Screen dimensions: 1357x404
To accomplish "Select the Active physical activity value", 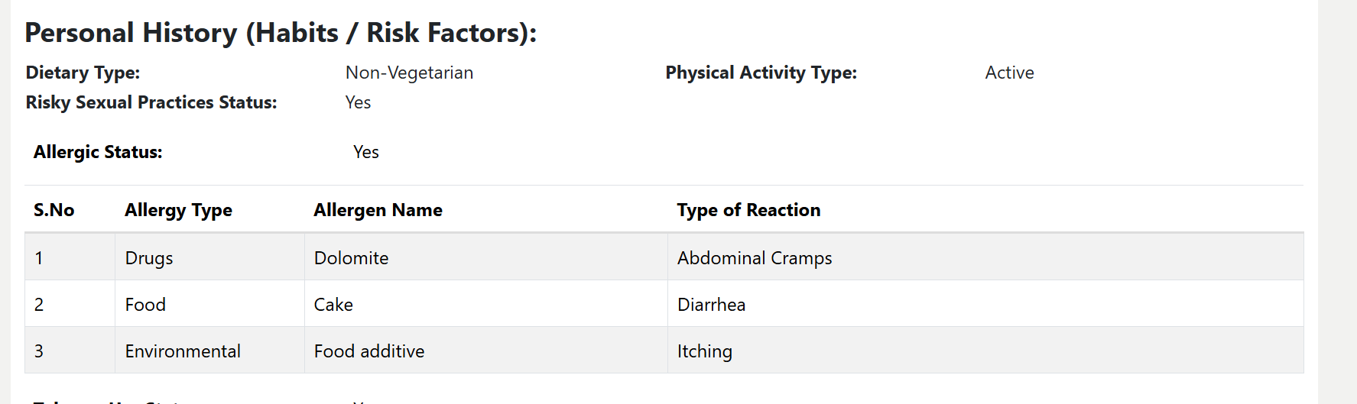I will click(x=1009, y=73).
